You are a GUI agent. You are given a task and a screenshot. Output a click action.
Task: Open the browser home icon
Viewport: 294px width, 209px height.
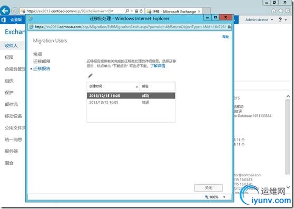pyautogui.click(x=273, y=11)
